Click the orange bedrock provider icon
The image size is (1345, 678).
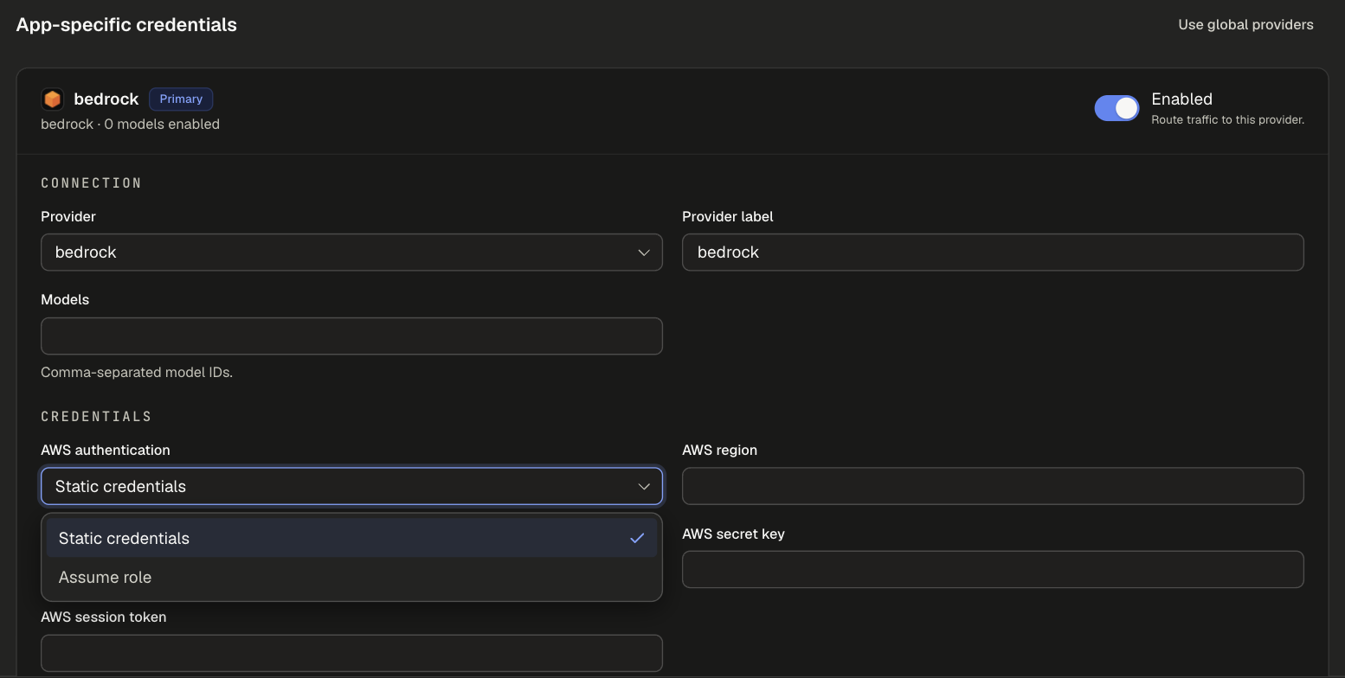(52, 99)
